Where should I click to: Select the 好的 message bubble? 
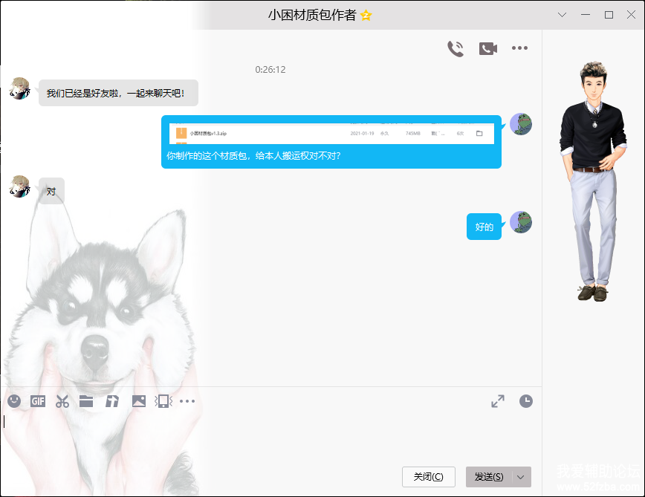point(484,227)
